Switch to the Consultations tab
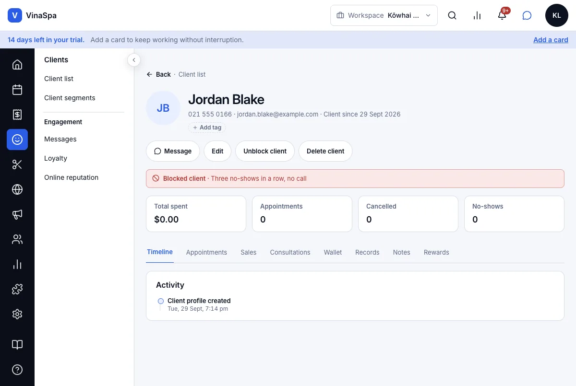The width and height of the screenshot is (576, 386). tap(290, 252)
